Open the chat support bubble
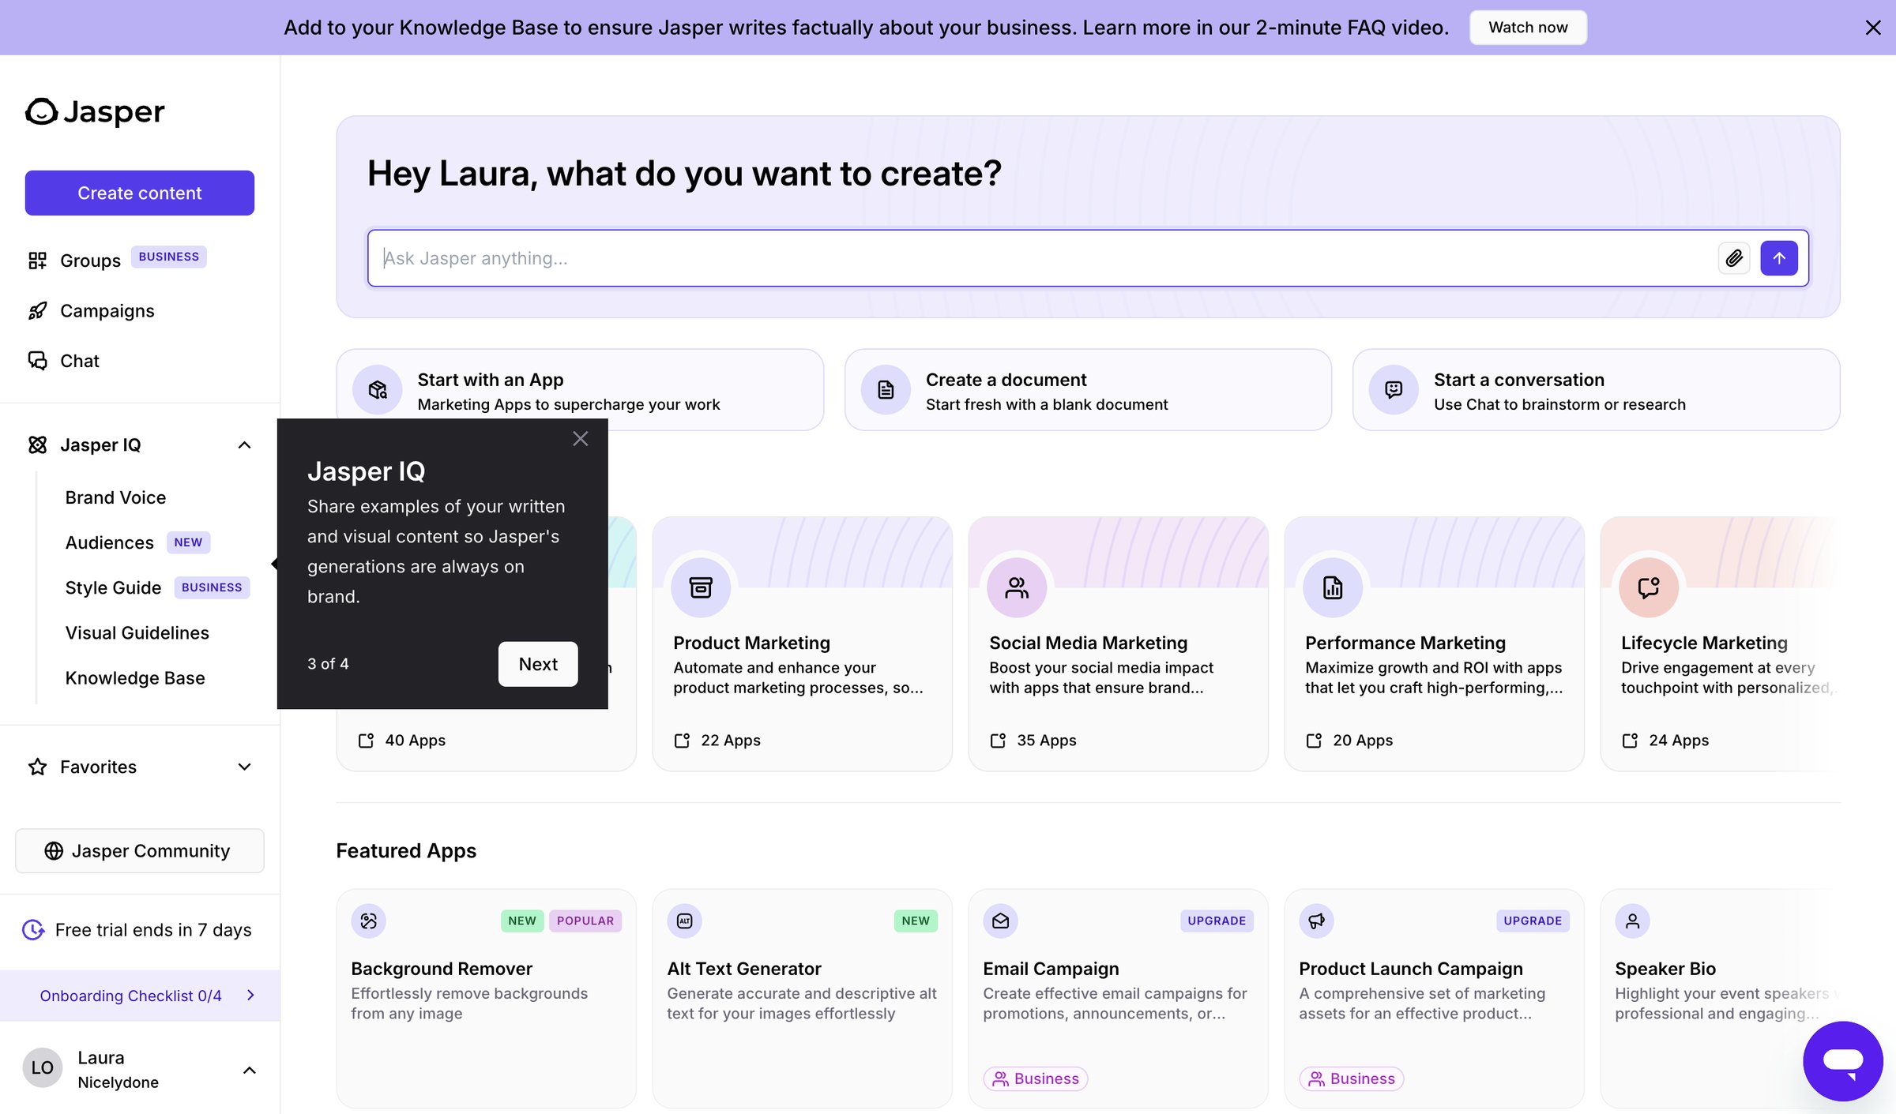Screen dimensions: 1896x1114 (1842, 1060)
